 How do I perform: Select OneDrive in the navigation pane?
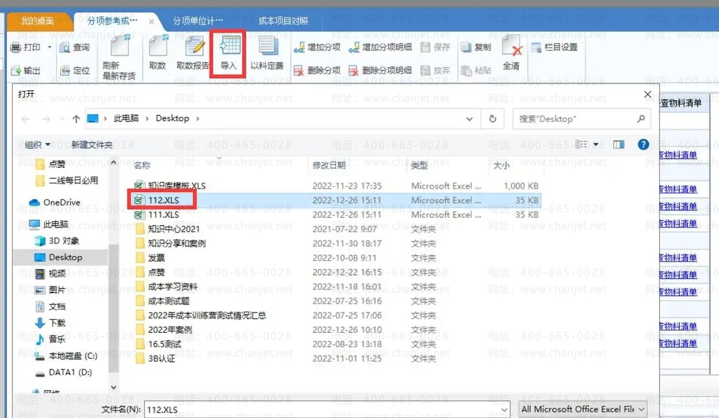point(61,202)
